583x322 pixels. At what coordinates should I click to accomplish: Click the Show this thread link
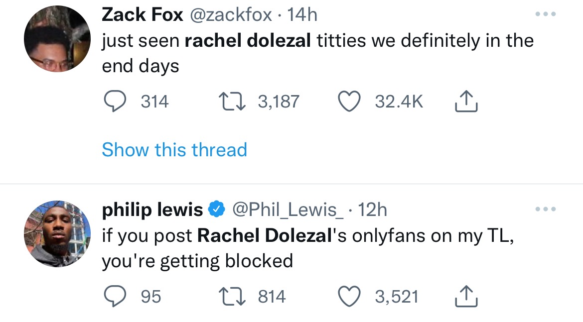[x=174, y=150]
